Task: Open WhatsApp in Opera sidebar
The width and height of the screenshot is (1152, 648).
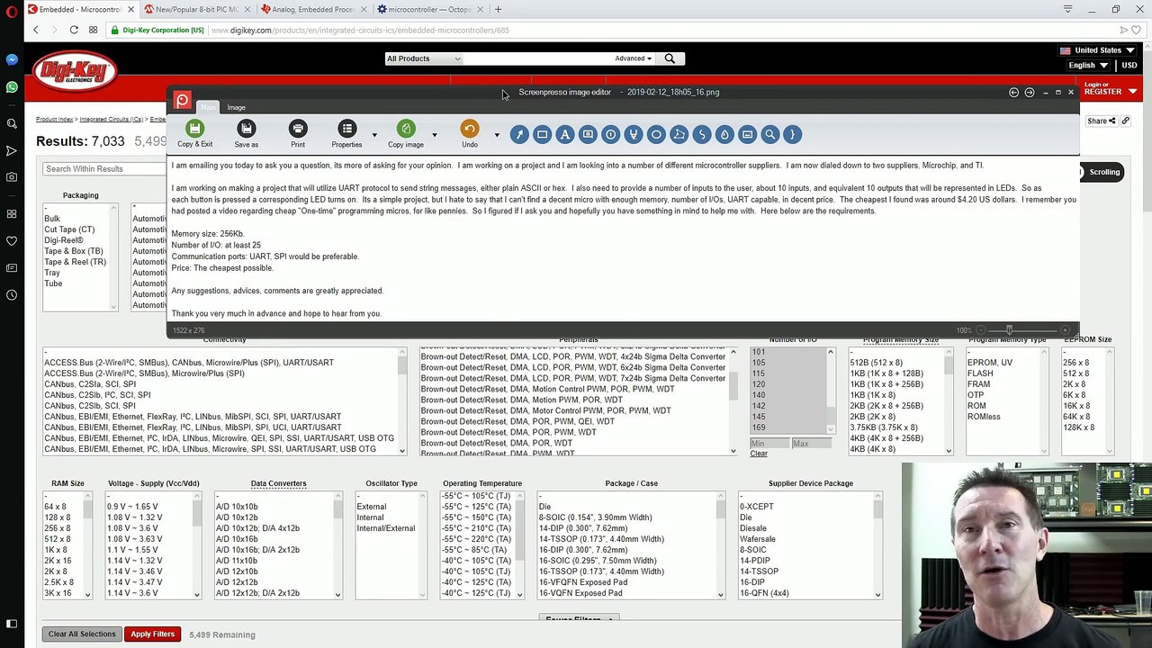Action: coord(12,87)
